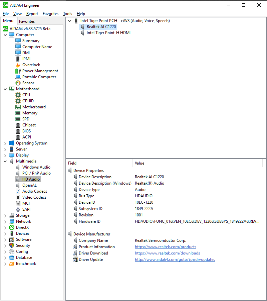Click the Overclock flame icon
The image size is (267, 301).
tap(18, 65)
